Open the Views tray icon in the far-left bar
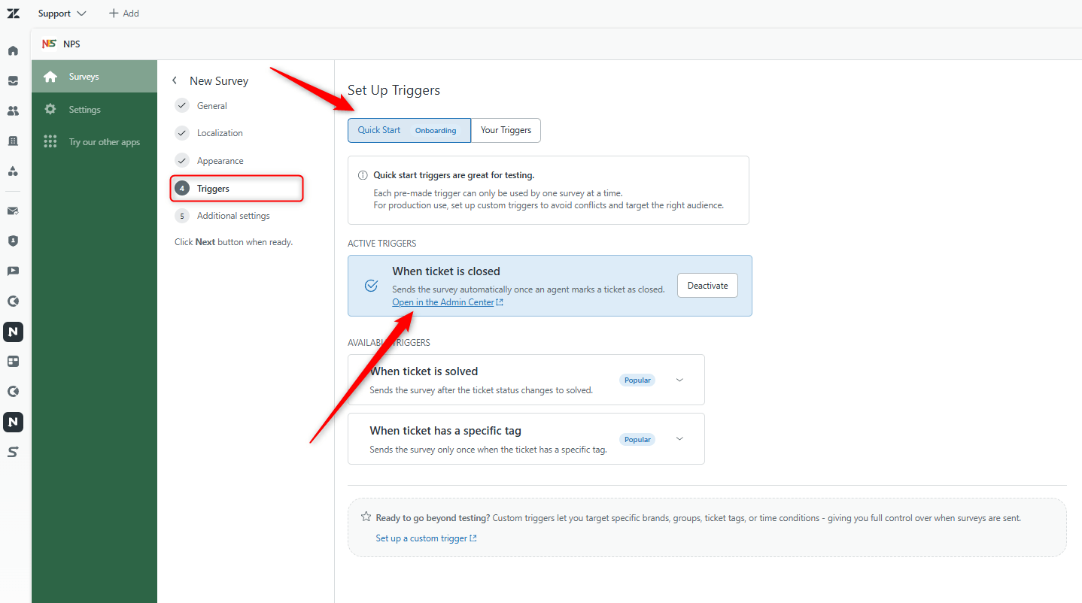This screenshot has width=1082, height=603. pos(13,81)
